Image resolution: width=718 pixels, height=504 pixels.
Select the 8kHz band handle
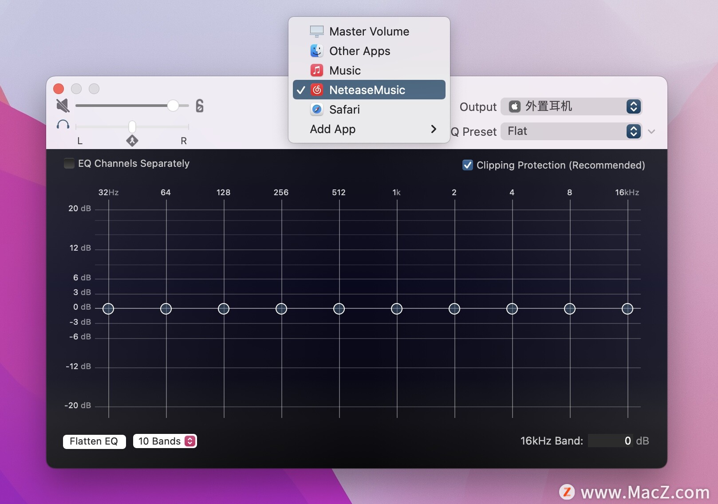pyautogui.click(x=570, y=309)
